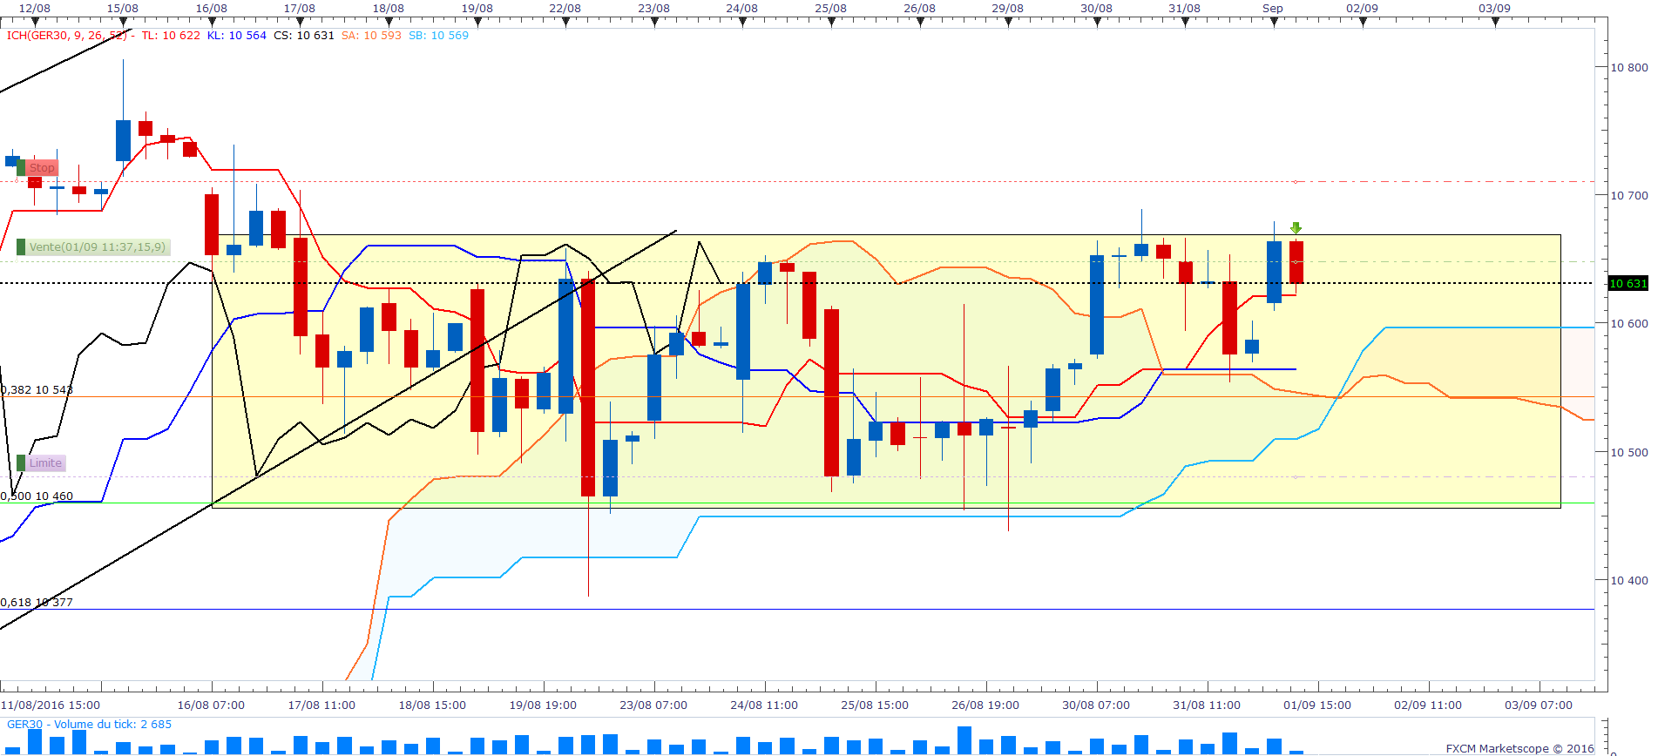The height and width of the screenshot is (756, 1658).
Task: Click the 29/08 day marker on top axis
Action: tap(1008, 9)
